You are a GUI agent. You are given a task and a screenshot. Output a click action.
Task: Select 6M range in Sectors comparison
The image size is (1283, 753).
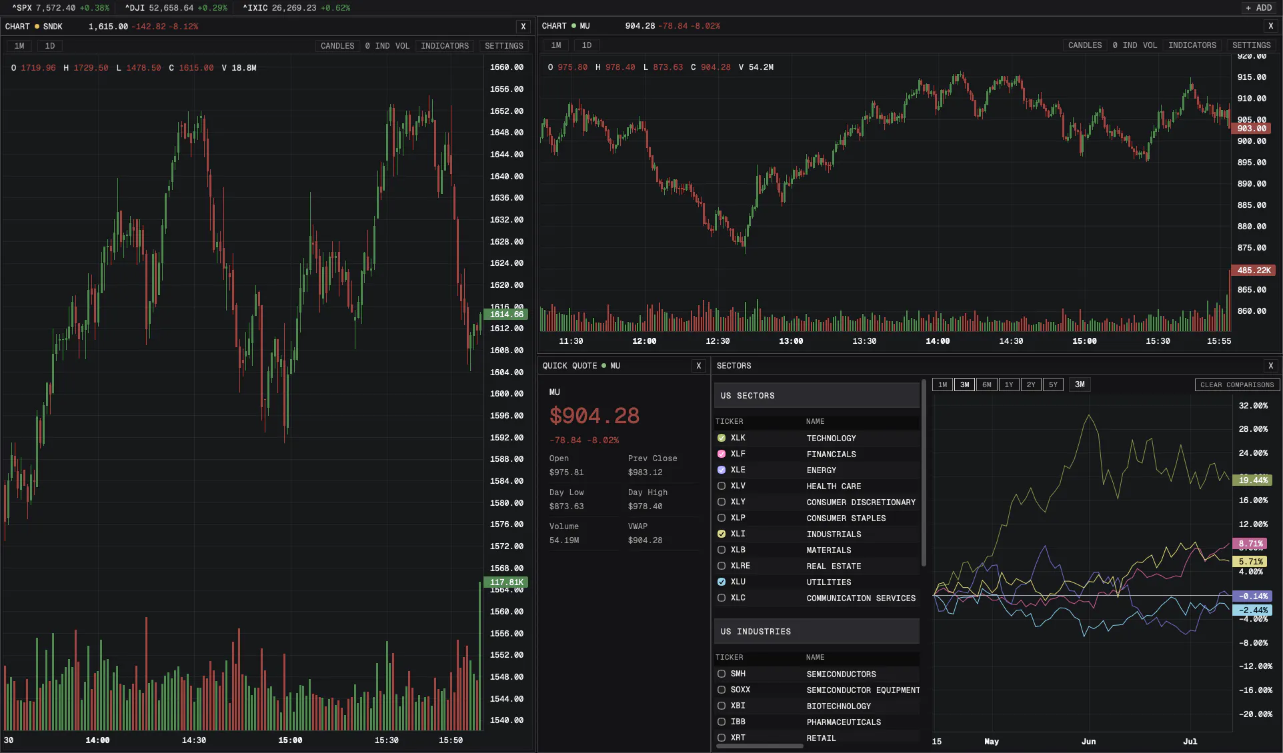[x=987, y=384]
